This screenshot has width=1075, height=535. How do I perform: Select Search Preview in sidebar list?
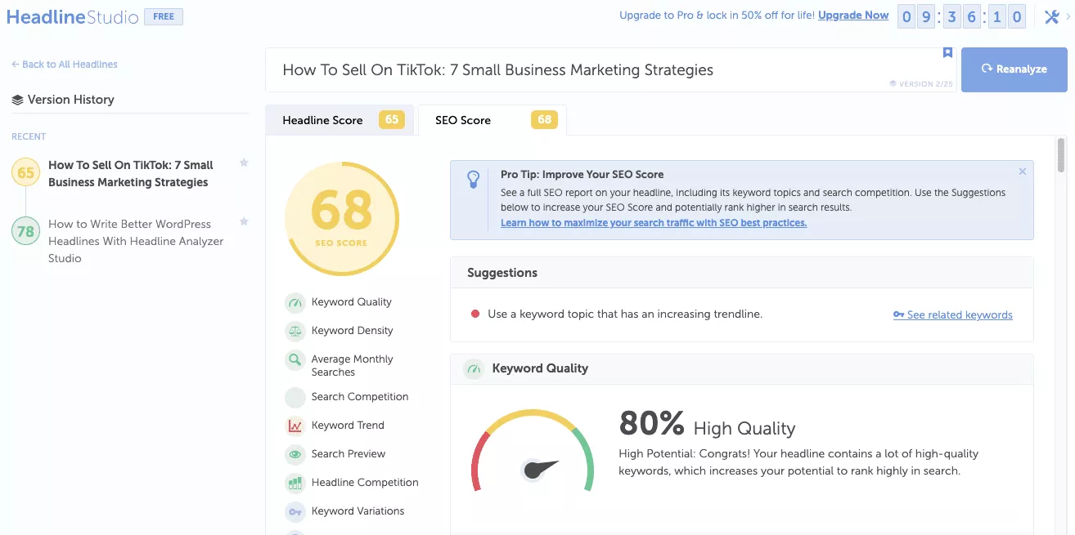point(349,454)
